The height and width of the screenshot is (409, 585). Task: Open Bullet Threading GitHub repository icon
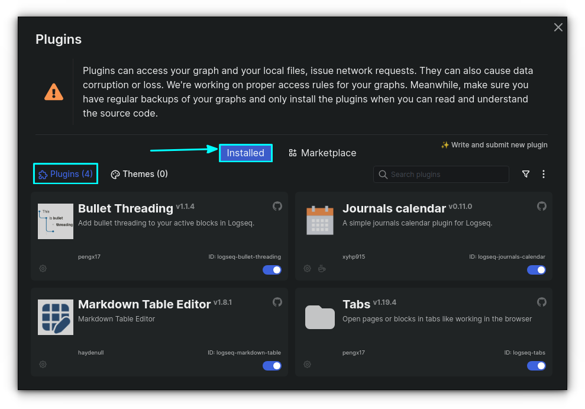click(x=277, y=206)
